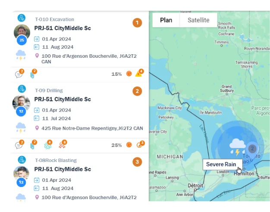Open comments on T-09 Drilling card
The height and width of the screenshot is (212, 270).
click(x=19, y=145)
